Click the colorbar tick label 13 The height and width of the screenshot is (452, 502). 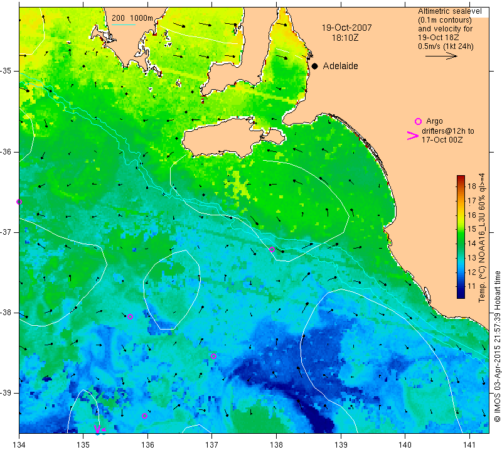tap(472, 257)
